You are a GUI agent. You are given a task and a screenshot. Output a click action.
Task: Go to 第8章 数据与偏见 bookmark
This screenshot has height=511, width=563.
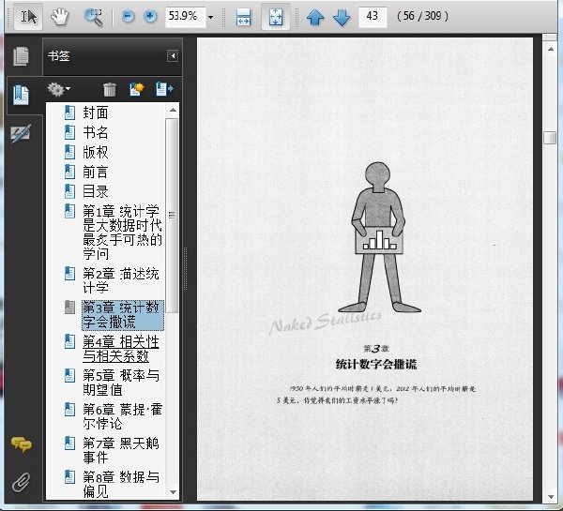tap(121, 484)
